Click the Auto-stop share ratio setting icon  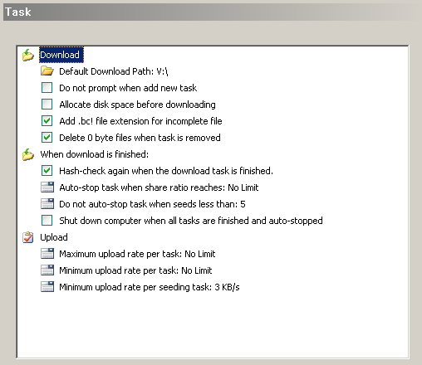point(47,187)
